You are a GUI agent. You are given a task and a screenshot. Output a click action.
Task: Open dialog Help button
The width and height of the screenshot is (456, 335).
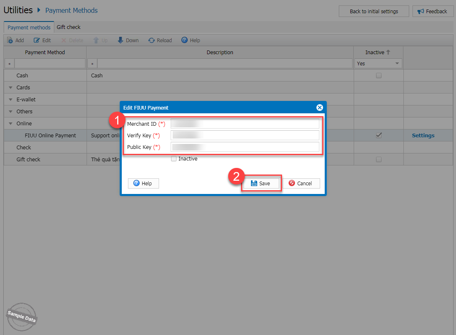[x=143, y=183]
